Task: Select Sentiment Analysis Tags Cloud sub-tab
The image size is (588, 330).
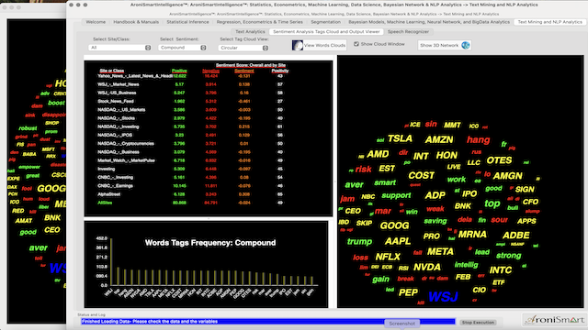Action: click(326, 32)
